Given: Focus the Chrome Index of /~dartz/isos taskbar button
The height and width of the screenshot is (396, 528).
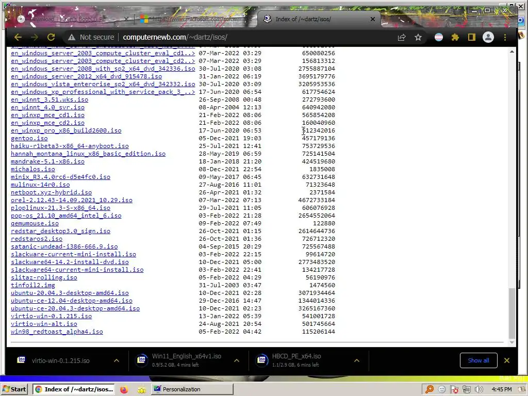Looking at the screenshot, I should point(74,389).
